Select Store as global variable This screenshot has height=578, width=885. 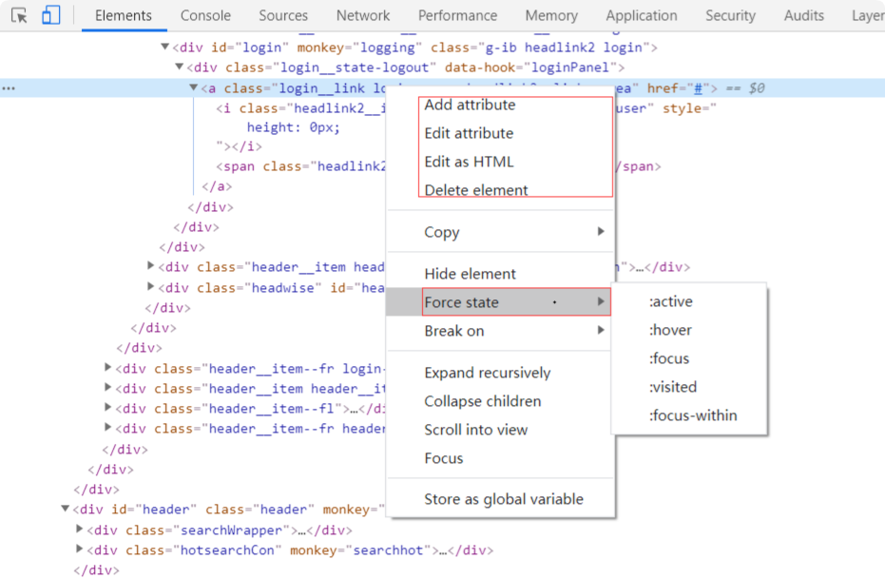click(504, 499)
